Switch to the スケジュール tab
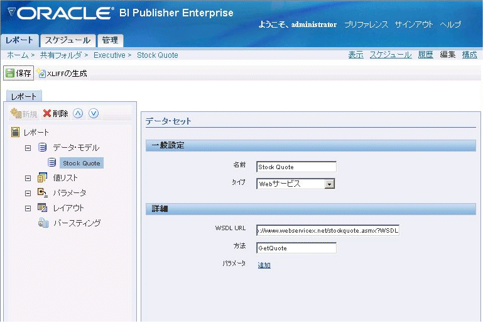 pyautogui.click(x=68, y=40)
